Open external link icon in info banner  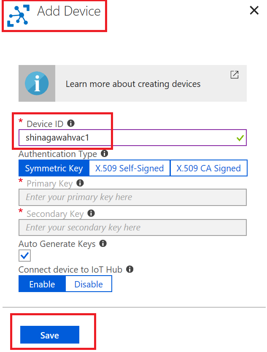[x=235, y=75]
